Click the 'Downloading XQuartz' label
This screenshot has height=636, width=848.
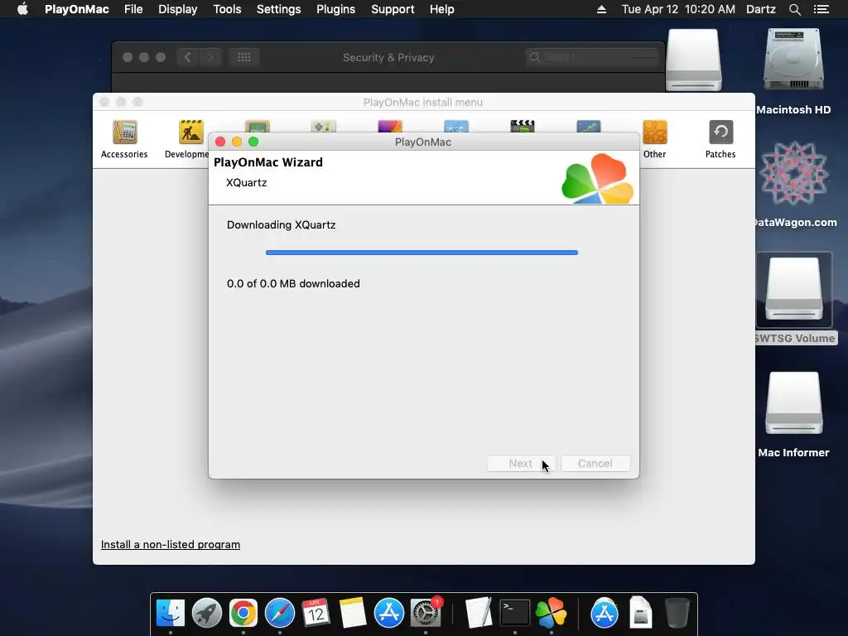pyautogui.click(x=282, y=225)
